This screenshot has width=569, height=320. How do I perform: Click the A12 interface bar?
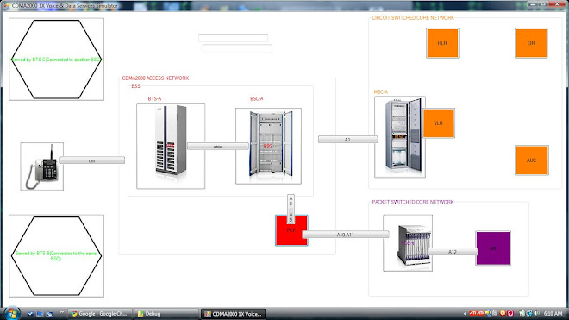(x=453, y=252)
